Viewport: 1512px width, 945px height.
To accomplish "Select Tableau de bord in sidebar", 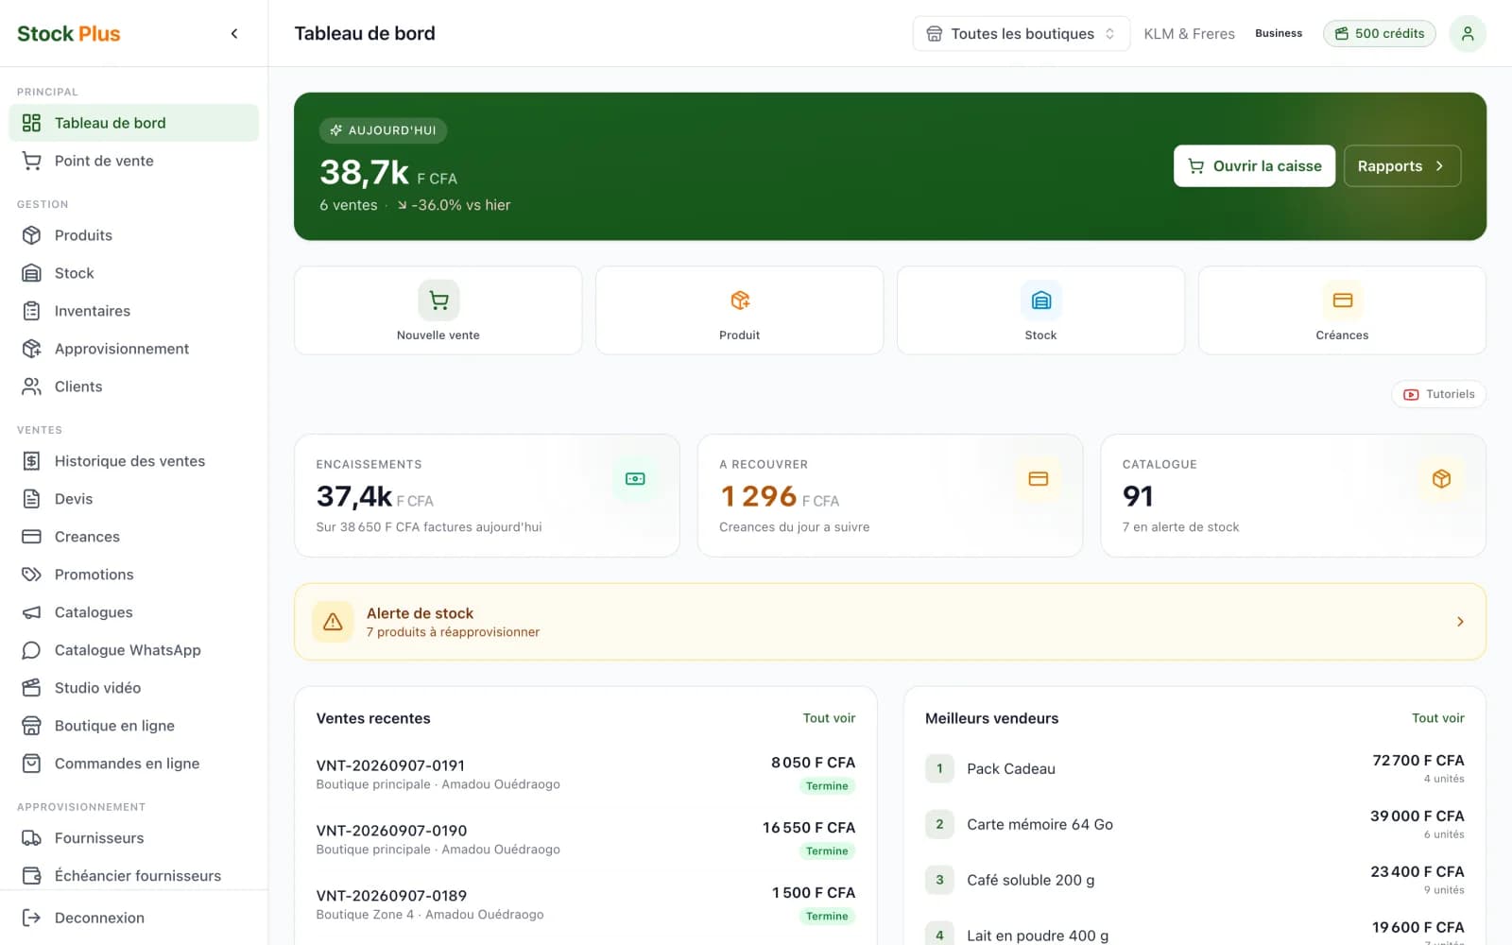I will click(x=133, y=123).
